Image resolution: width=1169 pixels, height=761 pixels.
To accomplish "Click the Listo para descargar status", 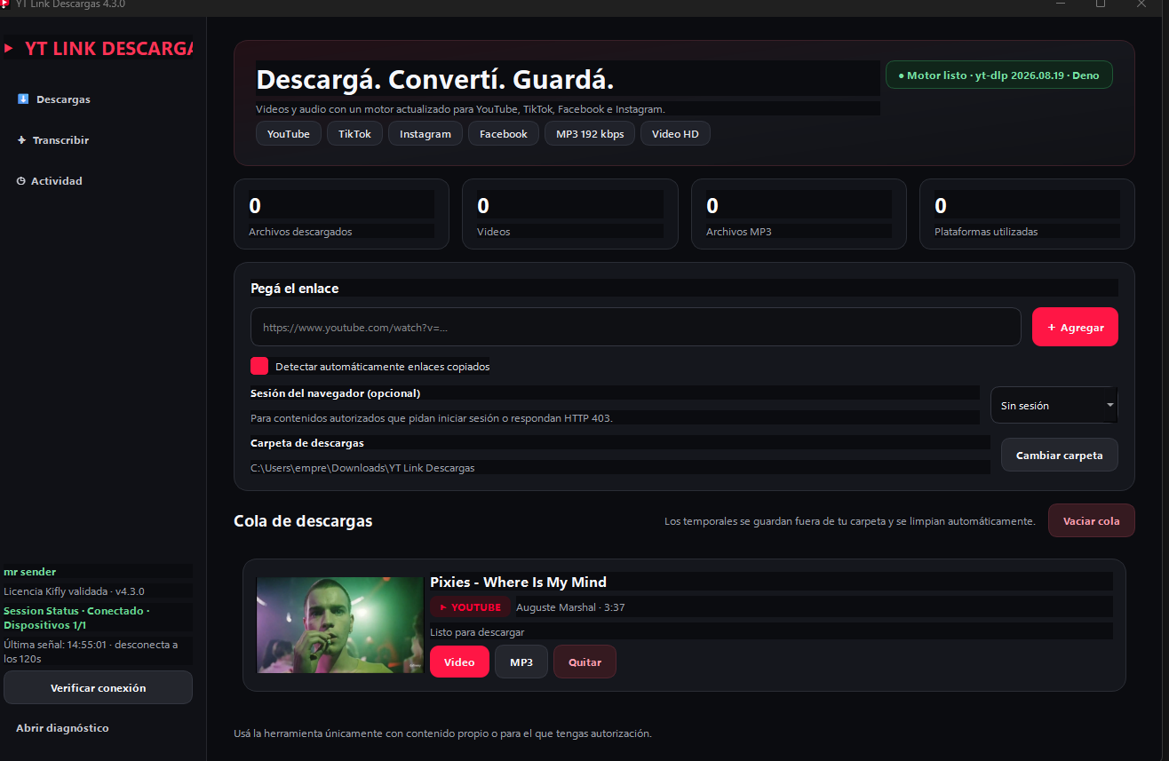I will click(x=477, y=632).
